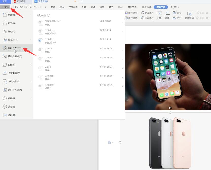The height and width of the screenshot is (170, 211).
Task: Click the export-to-PDF quick toolbar icon
Action: click(21, 7)
